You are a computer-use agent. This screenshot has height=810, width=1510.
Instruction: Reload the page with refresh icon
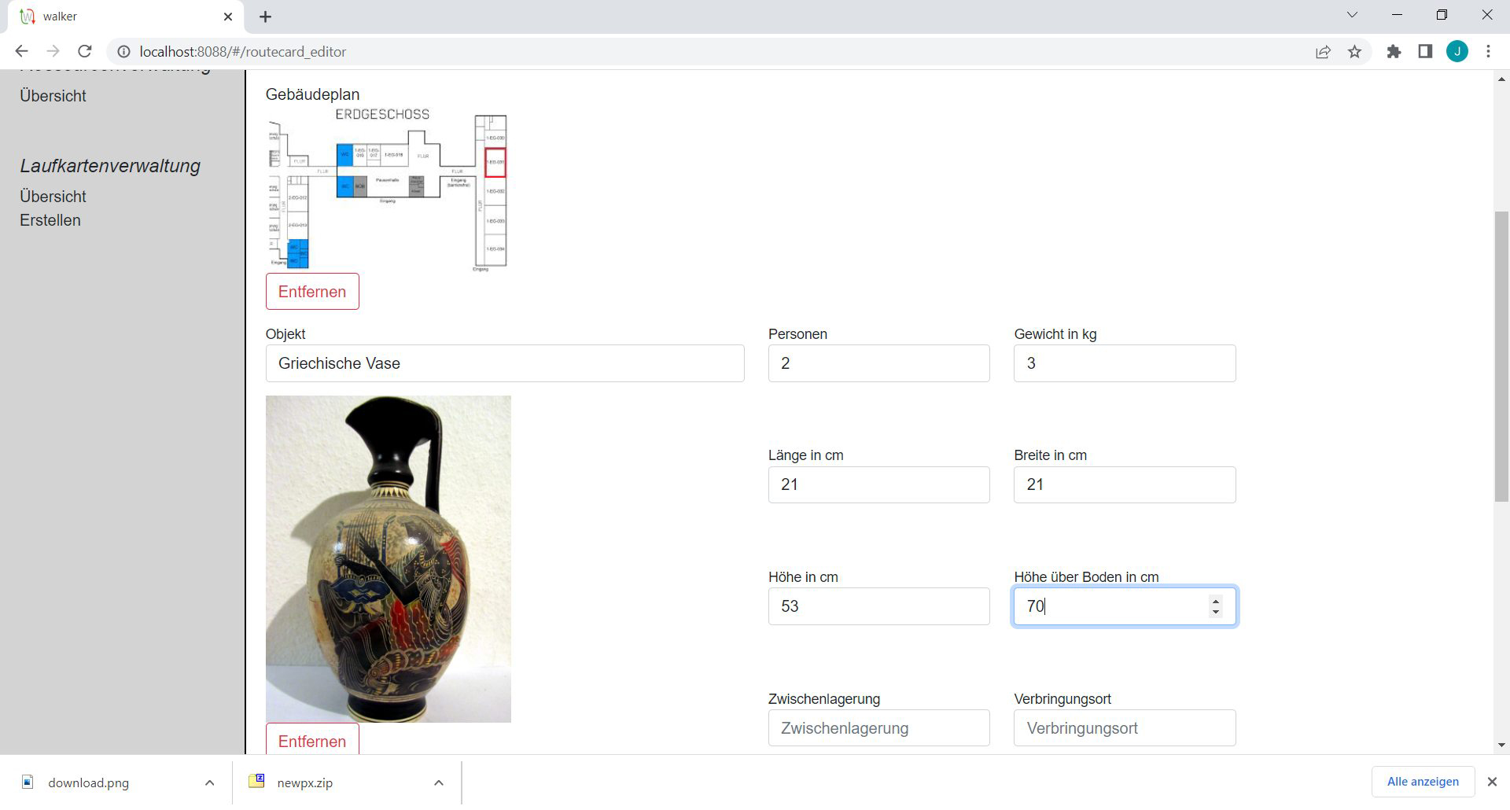click(85, 51)
